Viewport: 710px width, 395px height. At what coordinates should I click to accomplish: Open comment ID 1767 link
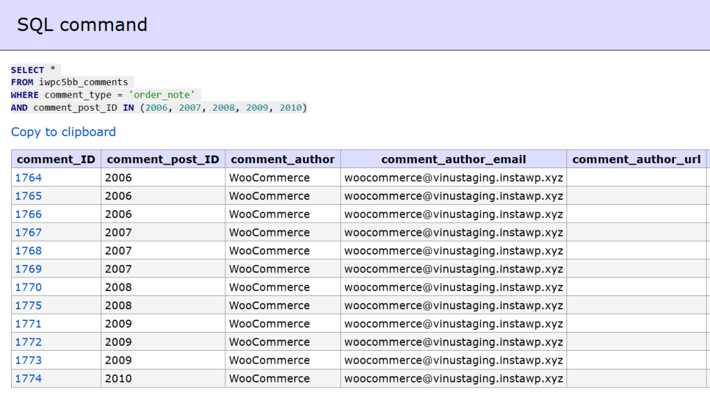click(x=28, y=232)
